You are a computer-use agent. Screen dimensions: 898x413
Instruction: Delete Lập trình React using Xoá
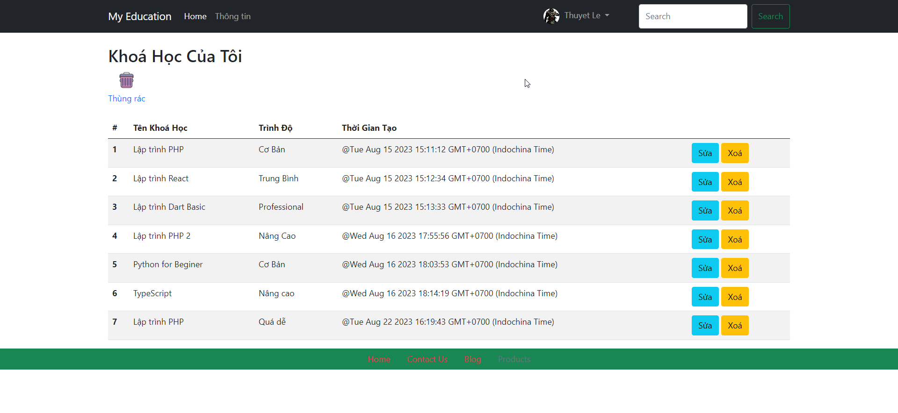pos(734,182)
